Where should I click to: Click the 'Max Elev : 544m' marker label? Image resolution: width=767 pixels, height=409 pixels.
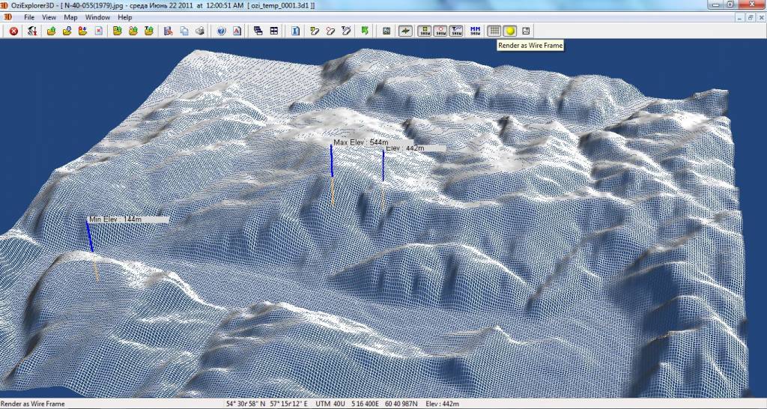tap(361, 142)
